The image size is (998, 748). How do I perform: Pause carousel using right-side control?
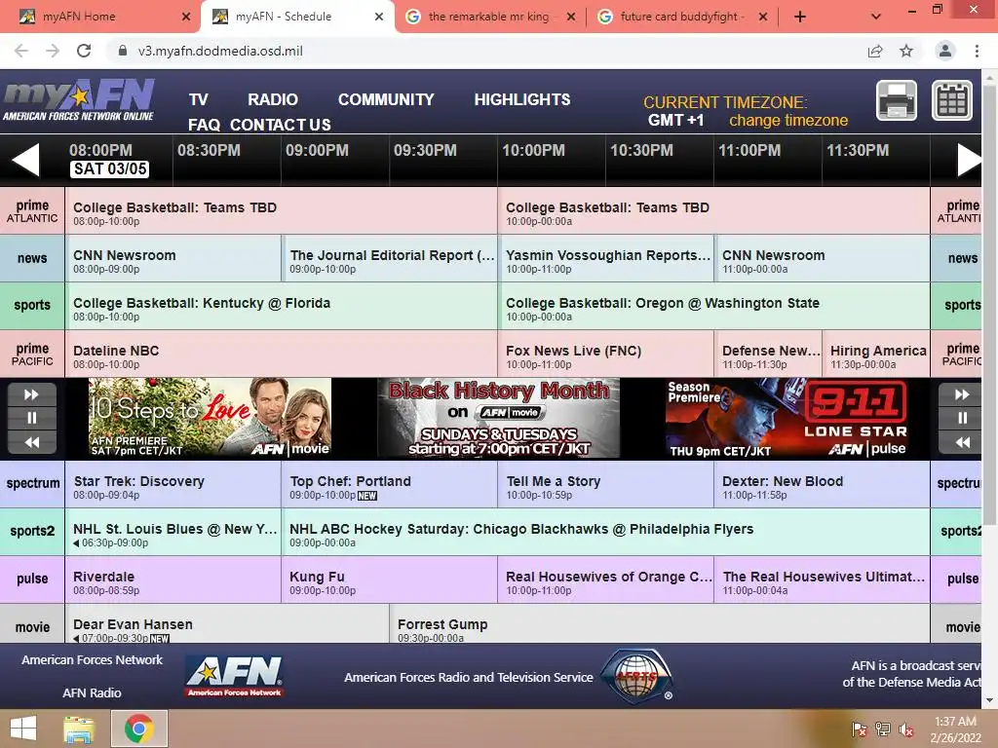(x=962, y=418)
